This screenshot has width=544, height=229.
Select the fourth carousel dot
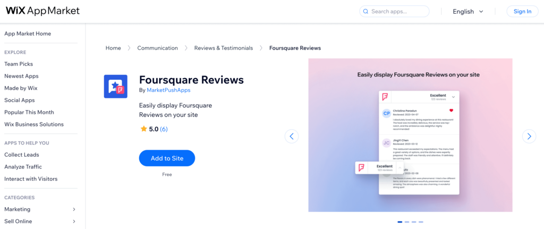coord(421,222)
